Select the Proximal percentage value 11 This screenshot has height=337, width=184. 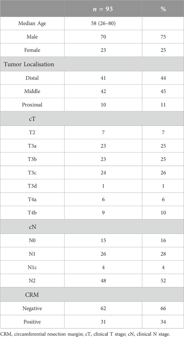click(163, 105)
